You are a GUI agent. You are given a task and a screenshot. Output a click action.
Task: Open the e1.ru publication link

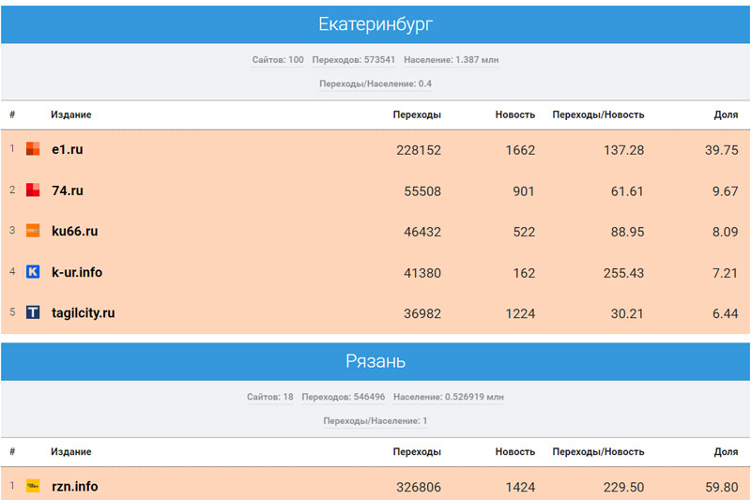pyautogui.click(x=68, y=149)
